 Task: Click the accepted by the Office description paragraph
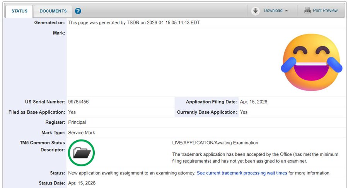tap(255, 157)
